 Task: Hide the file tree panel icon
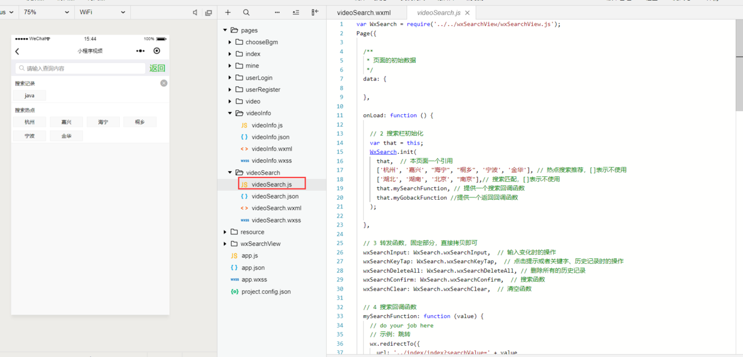pyautogui.click(x=315, y=12)
